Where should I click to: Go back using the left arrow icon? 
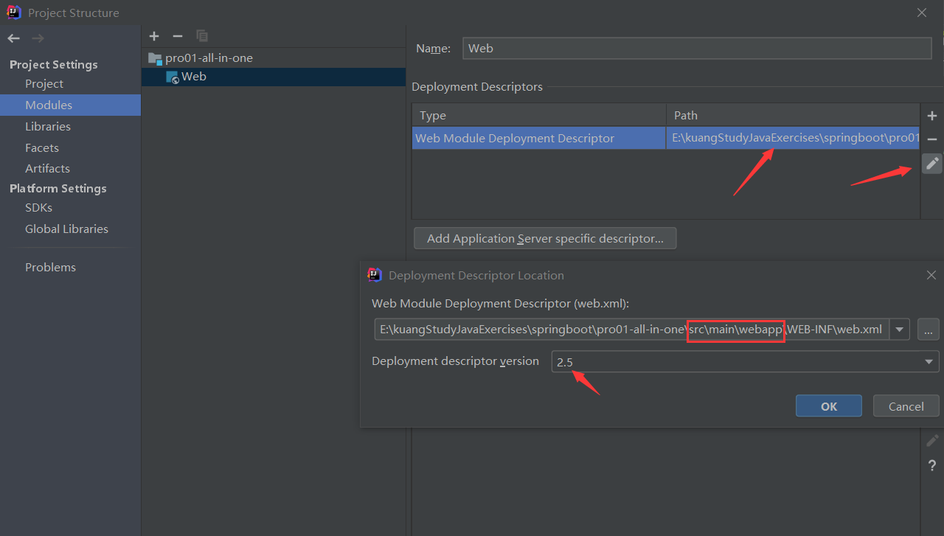tap(13, 38)
